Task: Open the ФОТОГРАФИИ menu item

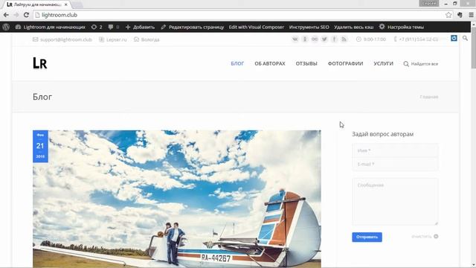Action: click(x=345, y=63)
